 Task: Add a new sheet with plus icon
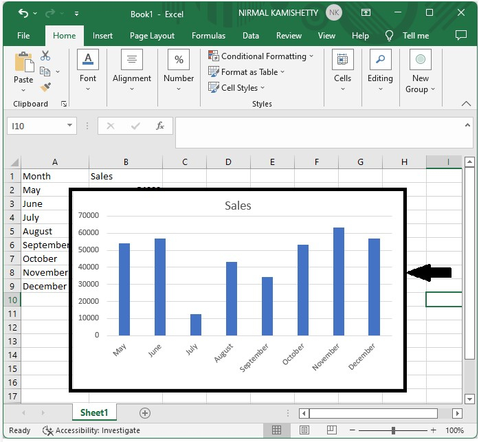(x=145, y=413)
